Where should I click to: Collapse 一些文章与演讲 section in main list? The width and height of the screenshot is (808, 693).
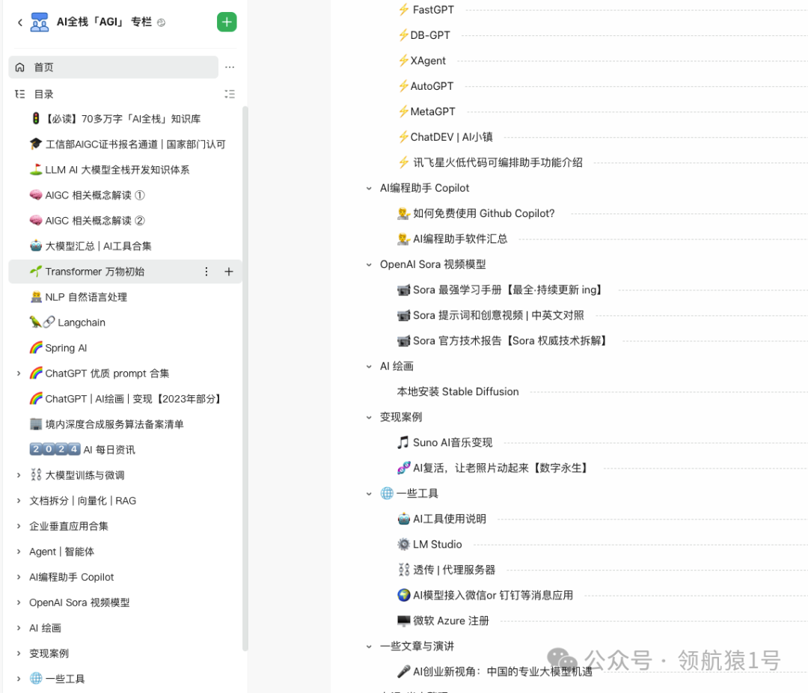(369, 646)
